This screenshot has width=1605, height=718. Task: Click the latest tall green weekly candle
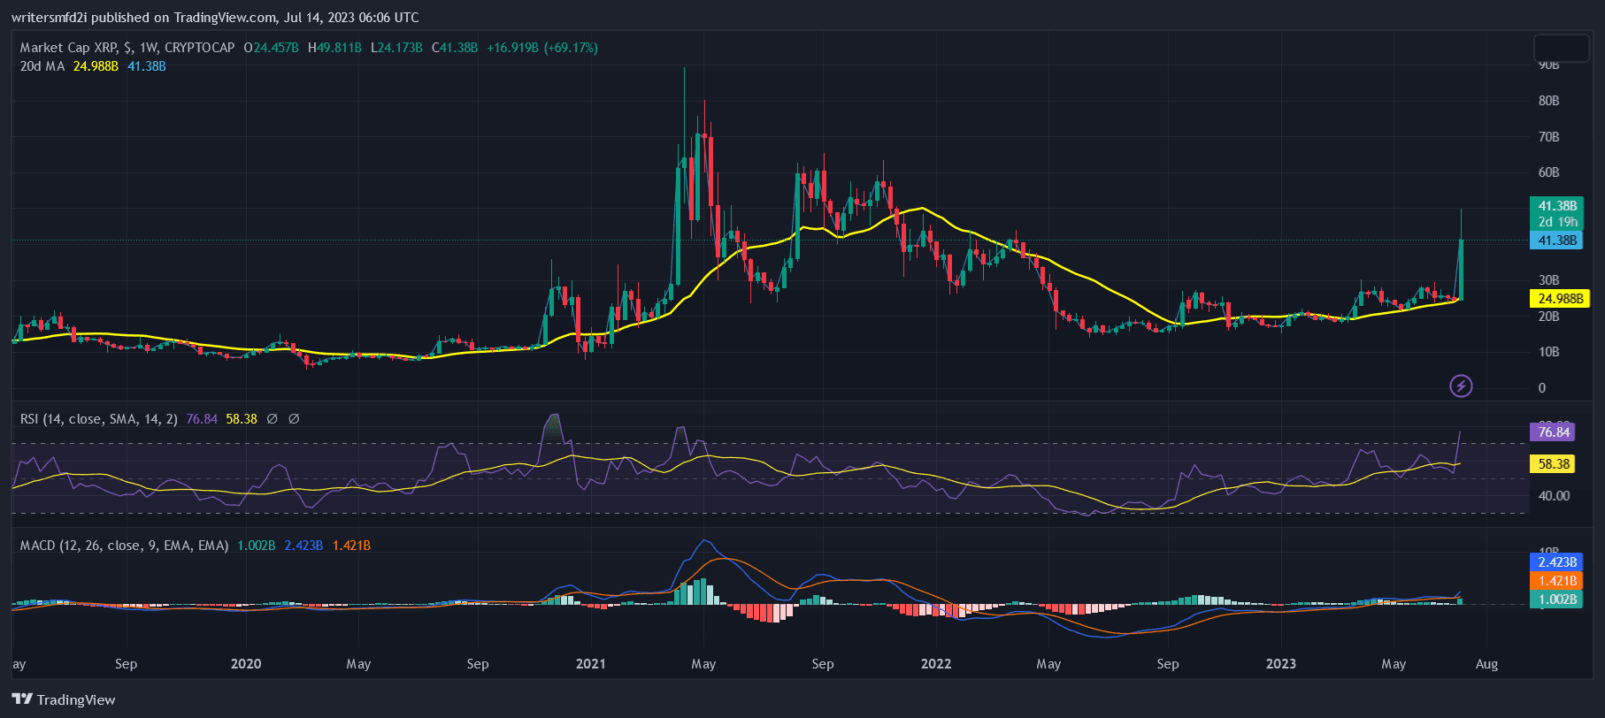coord(1460,269)
